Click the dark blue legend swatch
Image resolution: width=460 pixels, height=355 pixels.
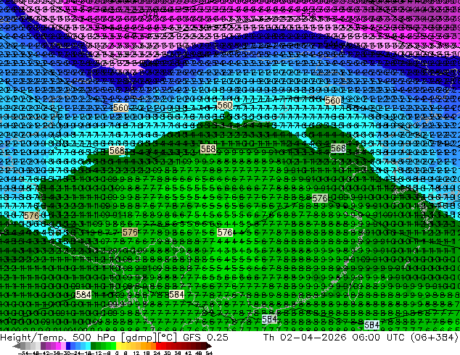coord(68,346)
